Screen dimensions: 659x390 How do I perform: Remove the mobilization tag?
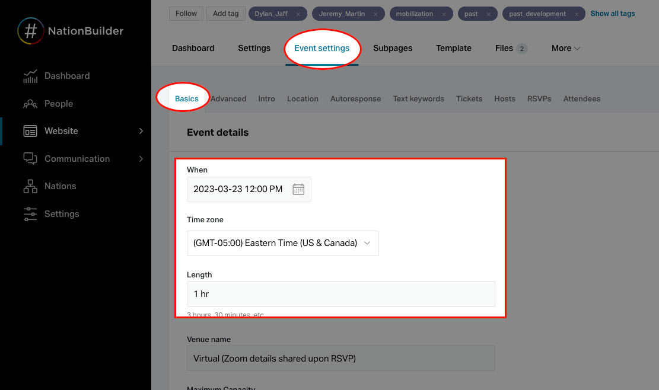(444, 14)
